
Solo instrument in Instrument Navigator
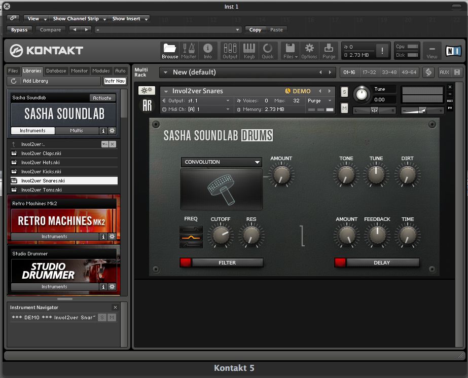click(x=102, y=317)
